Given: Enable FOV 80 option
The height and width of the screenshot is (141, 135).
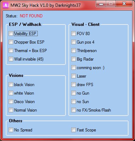Looking at the screenshot, I should (x=73, y=34).
